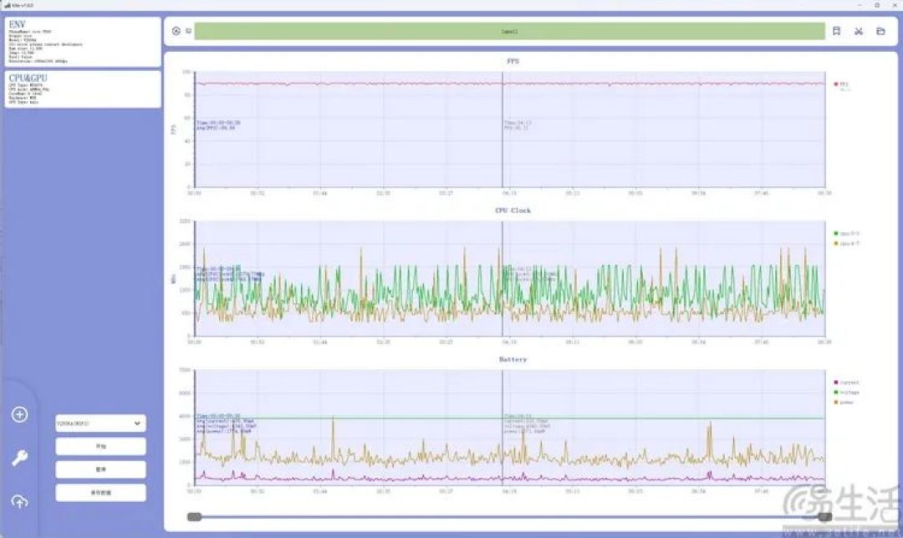Click the small square icon next to green bar
Image resolution: width=903 pixels, height=538 pixels.
point(188,31)
